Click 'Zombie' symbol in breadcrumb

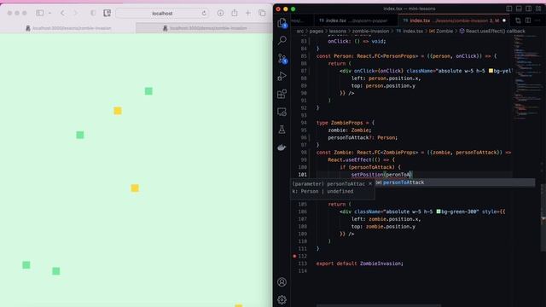click(x=444, y=31)
